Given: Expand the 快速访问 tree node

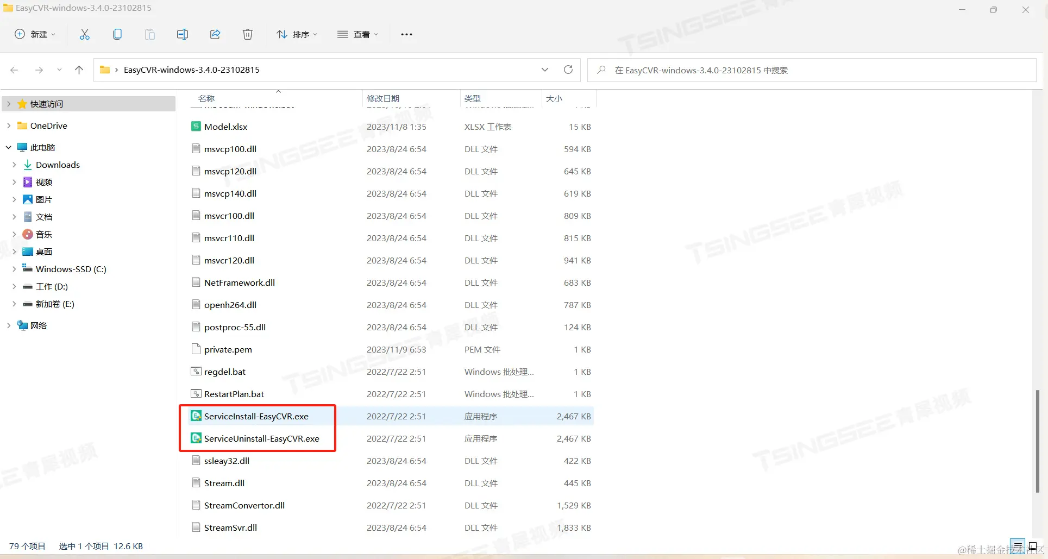Looking at the screenshot, I should tap(9, 104).
